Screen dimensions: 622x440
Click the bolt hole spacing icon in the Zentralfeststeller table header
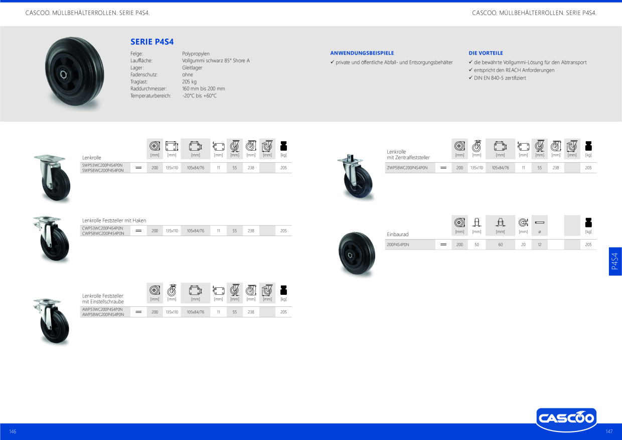pyautogui.click(x=501, y=146)
